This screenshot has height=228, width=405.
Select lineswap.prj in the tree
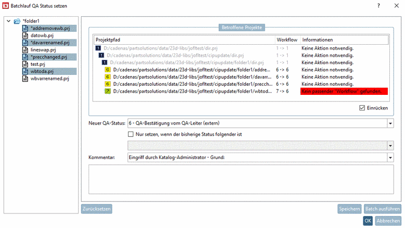point(43,50)
